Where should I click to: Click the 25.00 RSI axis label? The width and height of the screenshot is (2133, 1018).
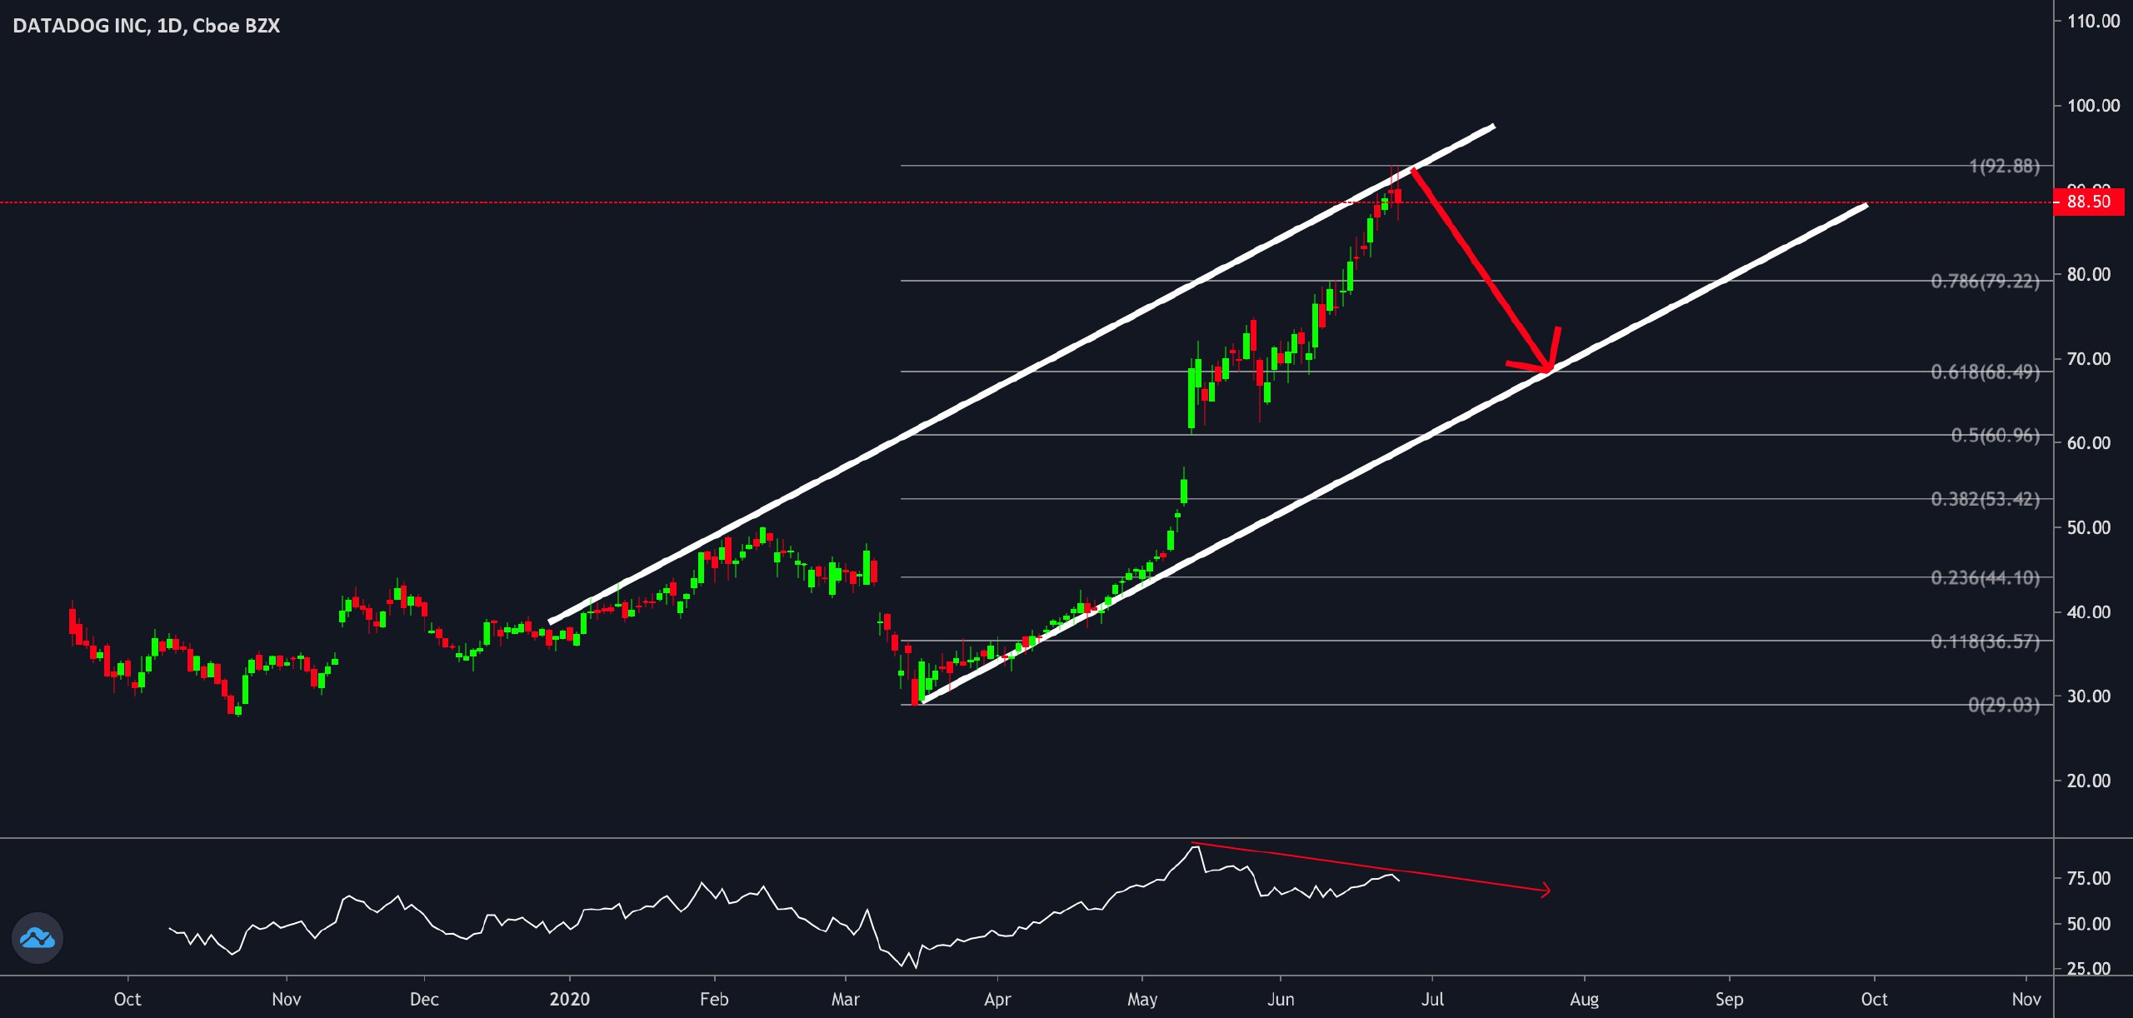pos(2089,968)
